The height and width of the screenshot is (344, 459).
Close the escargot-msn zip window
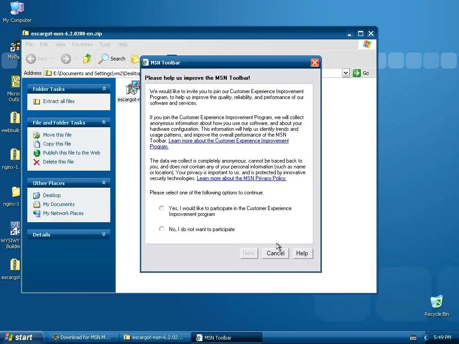(x=371, y=34)
